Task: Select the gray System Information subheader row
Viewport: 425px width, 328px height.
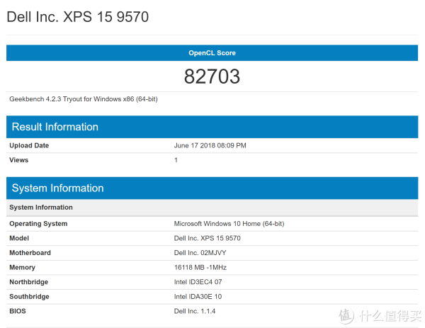Action: coord(212,208)
